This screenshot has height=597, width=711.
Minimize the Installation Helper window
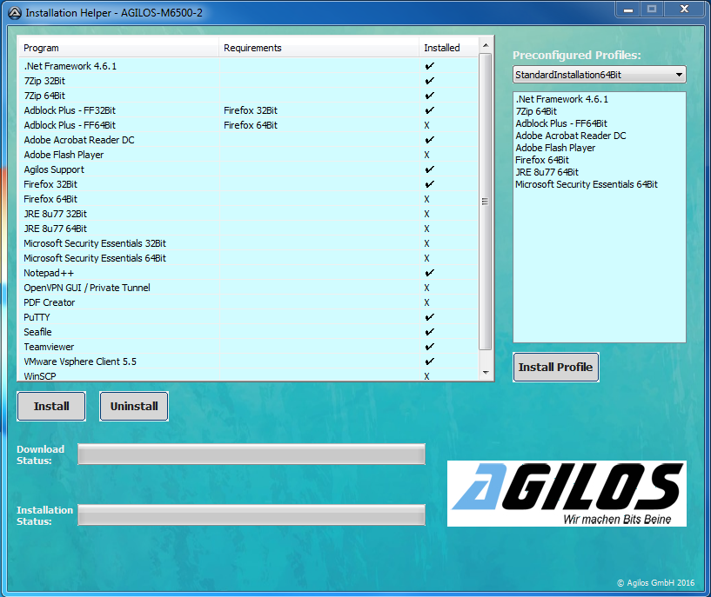pyautogui.click(x=628, y=10)
